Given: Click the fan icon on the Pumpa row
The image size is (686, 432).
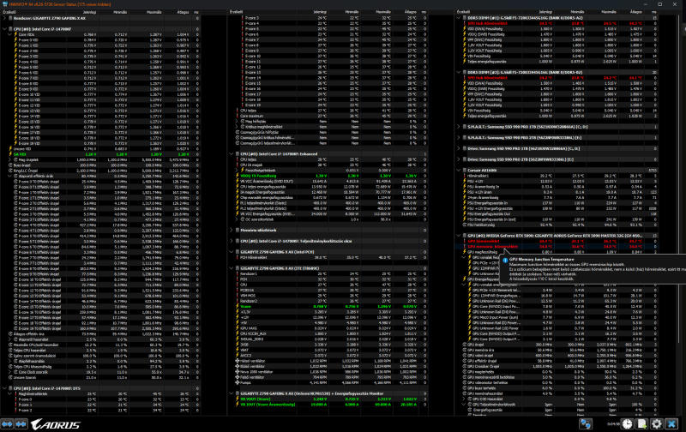Looking at the screenshot, I should tap(238, 382).
